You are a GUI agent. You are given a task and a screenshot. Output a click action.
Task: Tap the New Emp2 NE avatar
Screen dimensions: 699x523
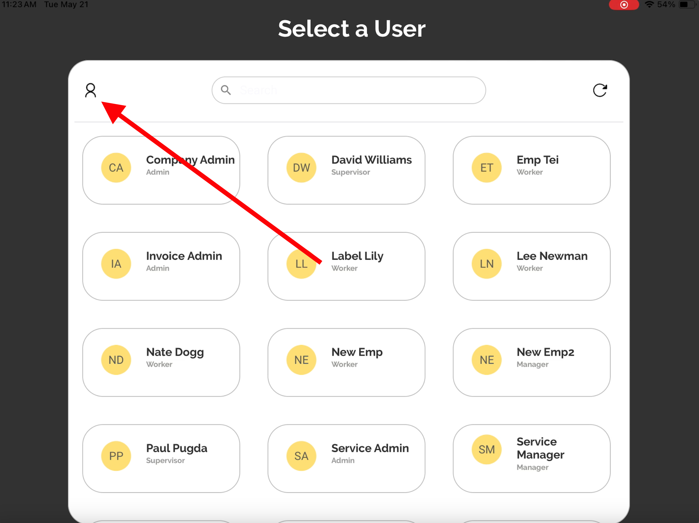[487, 360]
